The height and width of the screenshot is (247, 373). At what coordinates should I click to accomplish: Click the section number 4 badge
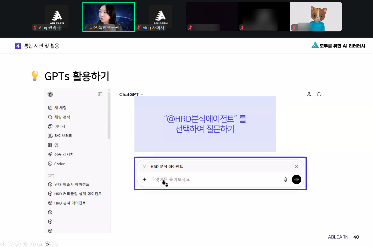pyautogui.click(x=18, y=46)
